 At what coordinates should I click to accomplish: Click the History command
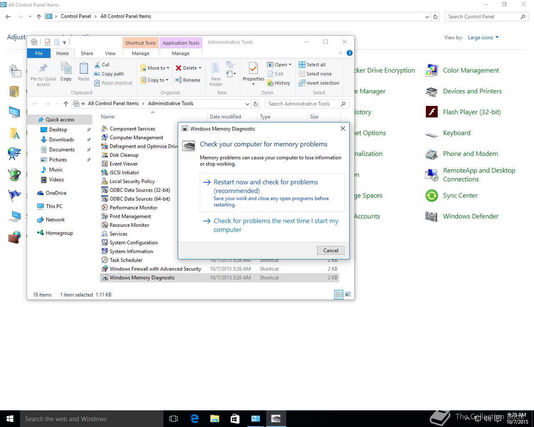click(278, 83)
